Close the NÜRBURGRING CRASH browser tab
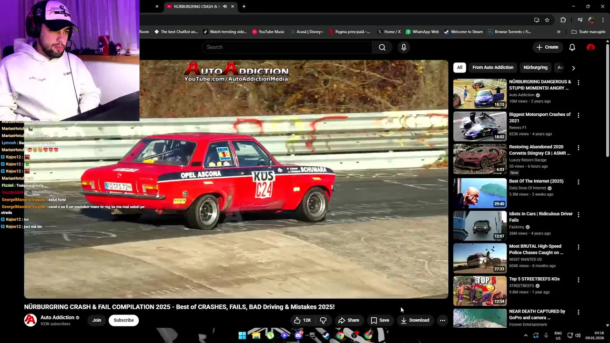Screen dimensions: 610x343 (x=233, y=6)
